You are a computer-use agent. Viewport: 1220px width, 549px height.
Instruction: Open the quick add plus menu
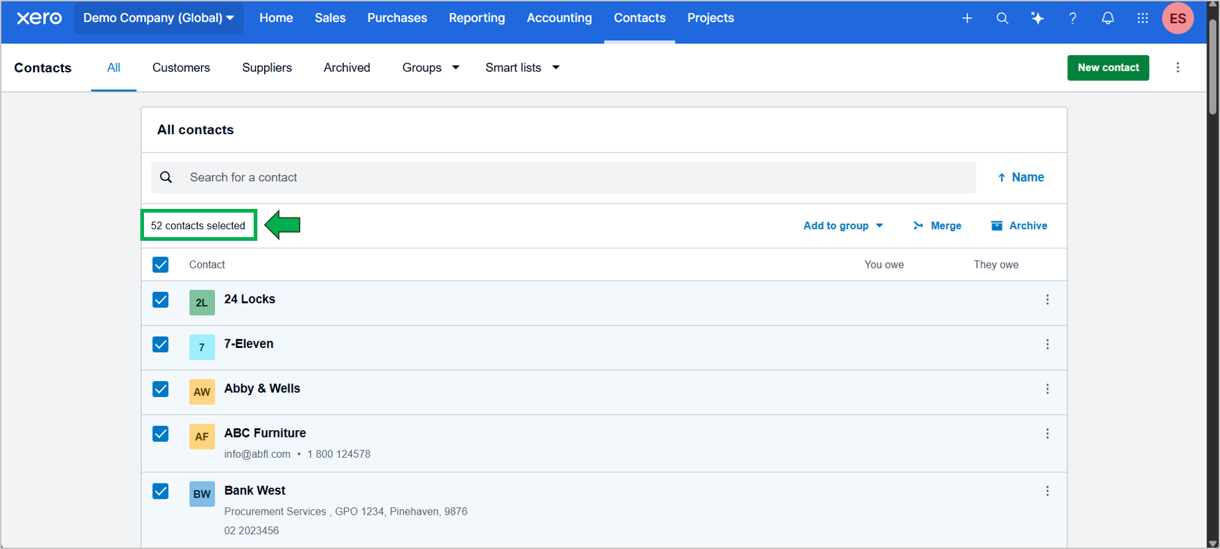pyautogui.click(x=967, y=18)
